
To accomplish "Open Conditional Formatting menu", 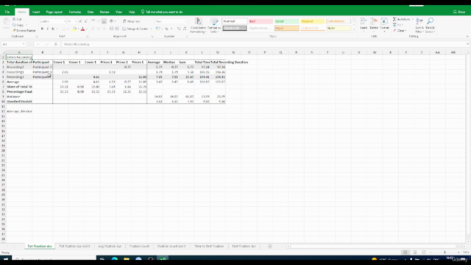I will point(198,25).
